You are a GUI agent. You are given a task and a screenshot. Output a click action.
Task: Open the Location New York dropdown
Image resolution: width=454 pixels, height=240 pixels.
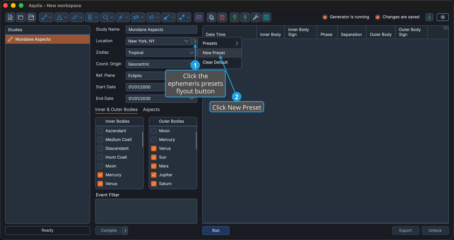158,41
